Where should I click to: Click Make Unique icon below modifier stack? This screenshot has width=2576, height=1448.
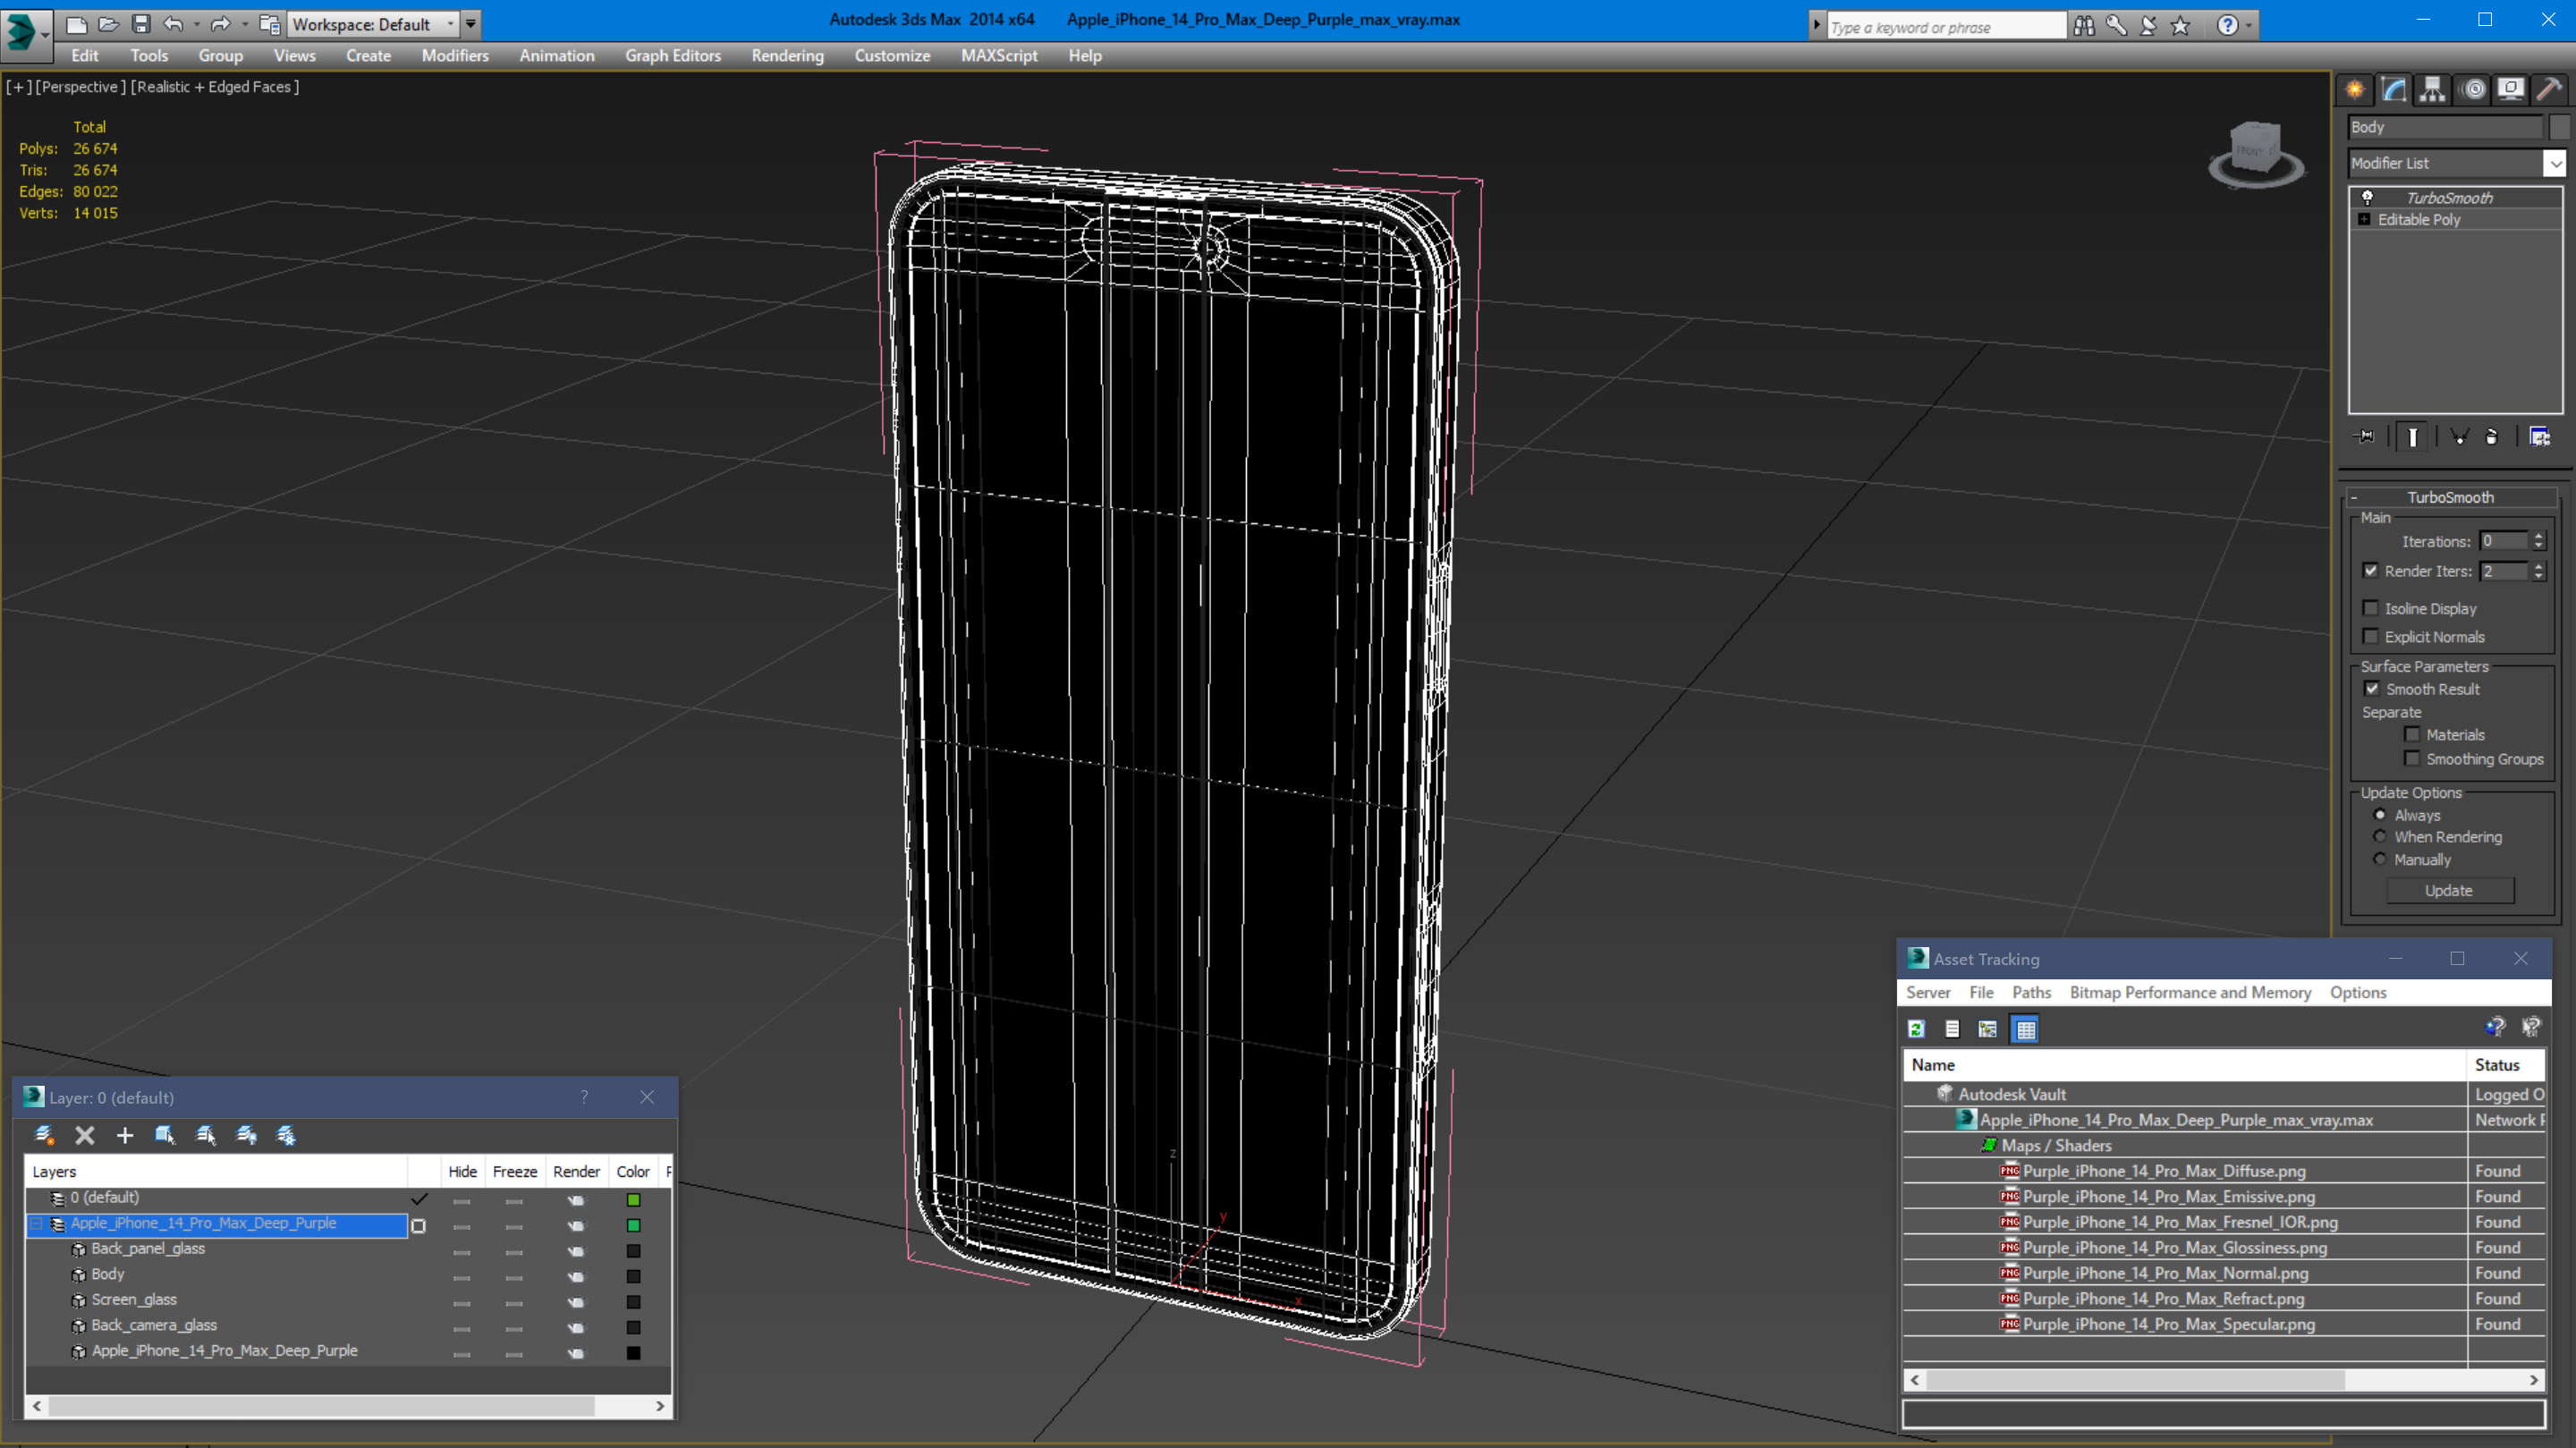tap(2459, 437)
